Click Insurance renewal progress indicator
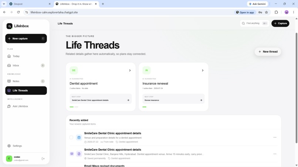The image size is (298, 167). coord(145,107)
